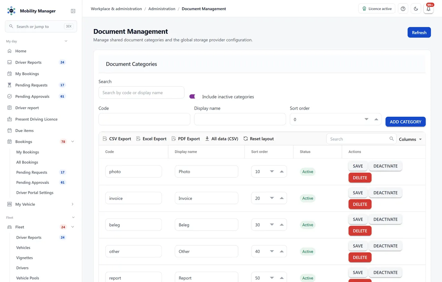Delete the photo category

point(360,178)
